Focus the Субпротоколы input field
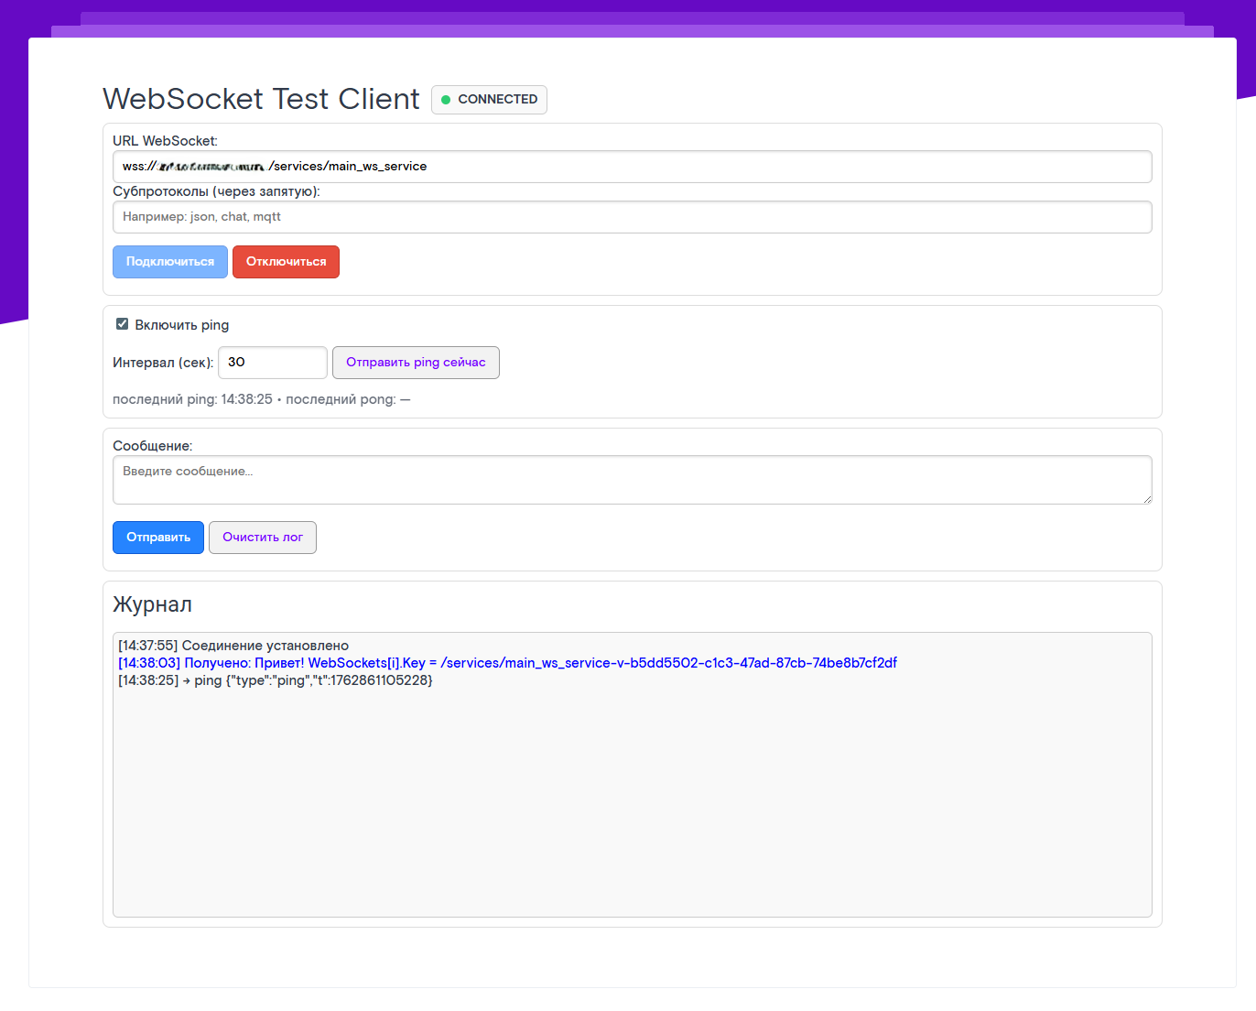Viewport: 1256px width, 1011px height. click(x=632, y=217)
